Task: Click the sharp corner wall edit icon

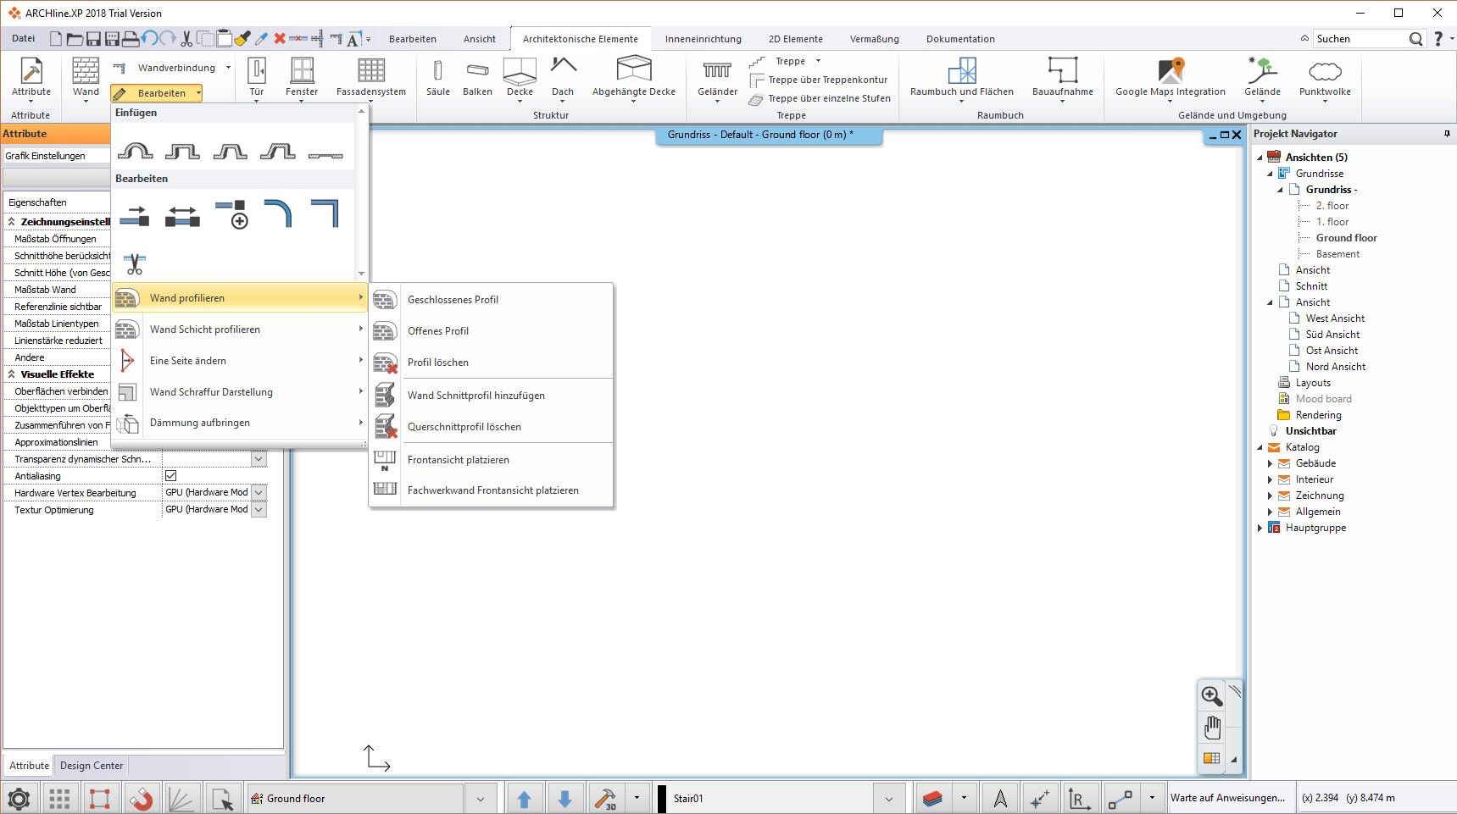Action: coord(325,213)
